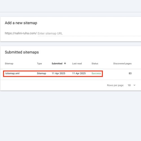The width and height of the screenshot is (141, 141).
Task: Click the Submitted sort arrow icon
Action: [x=65, y=63]
